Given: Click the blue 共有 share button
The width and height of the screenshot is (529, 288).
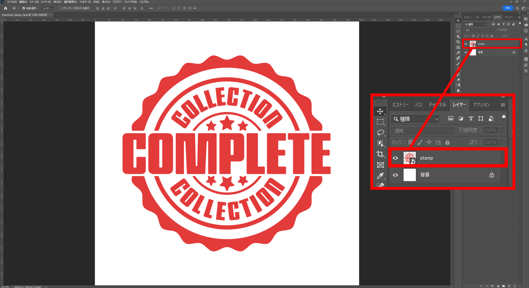Looking at the screenshot, I should [x=508, y=8].
